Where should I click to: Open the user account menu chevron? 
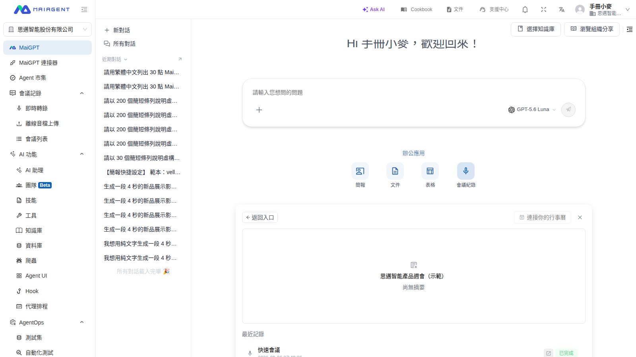[x=628, y=10]
